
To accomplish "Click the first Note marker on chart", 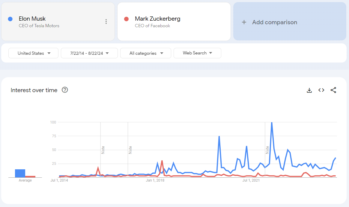I will coord(103,150).
